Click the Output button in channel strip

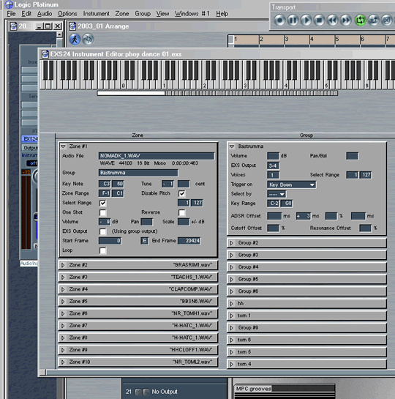click(29, 148)
